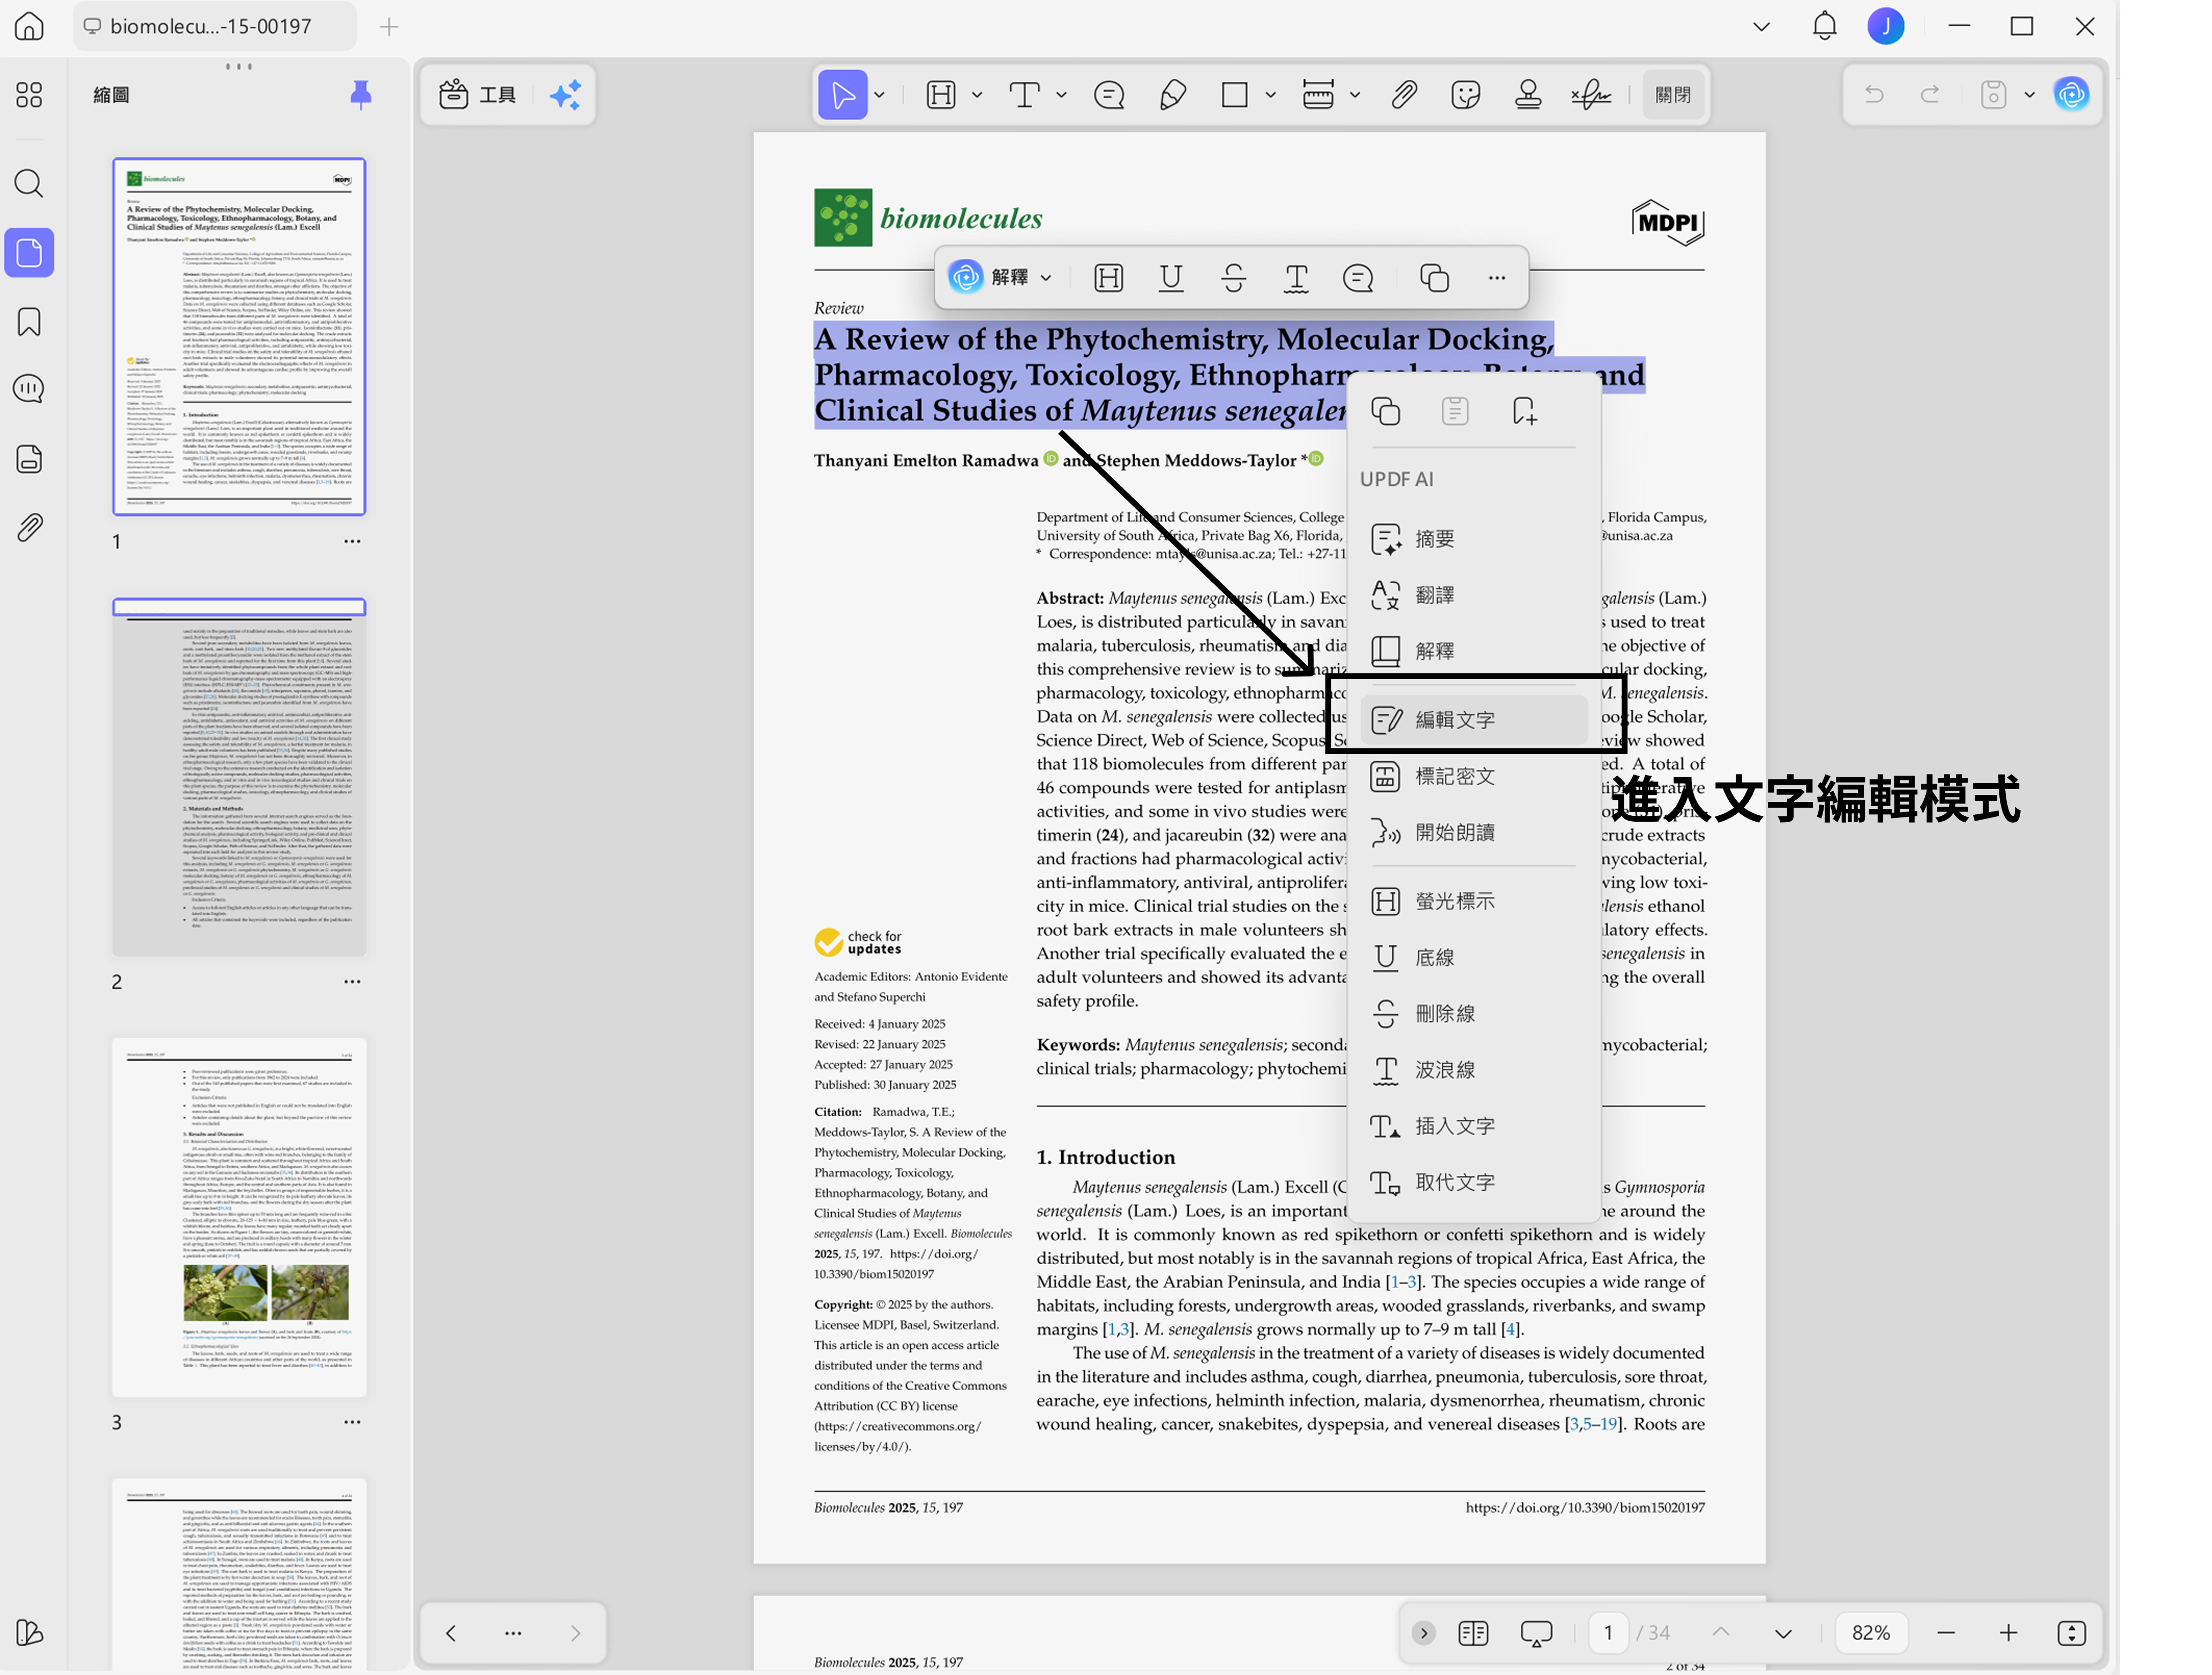
Task: Open the notifications bell
Action: (x=1824, y=26)
